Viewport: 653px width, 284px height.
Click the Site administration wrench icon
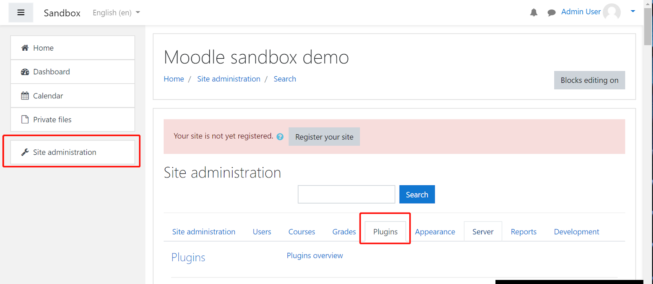pyautogui.click(x=25, y=152)
